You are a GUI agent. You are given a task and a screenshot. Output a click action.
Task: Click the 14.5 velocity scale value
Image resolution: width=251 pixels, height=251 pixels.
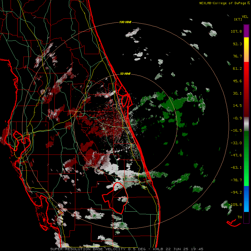pos(237,106)
